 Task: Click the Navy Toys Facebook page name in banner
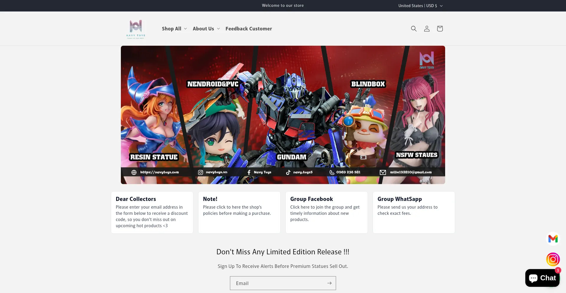click(263, 172)
